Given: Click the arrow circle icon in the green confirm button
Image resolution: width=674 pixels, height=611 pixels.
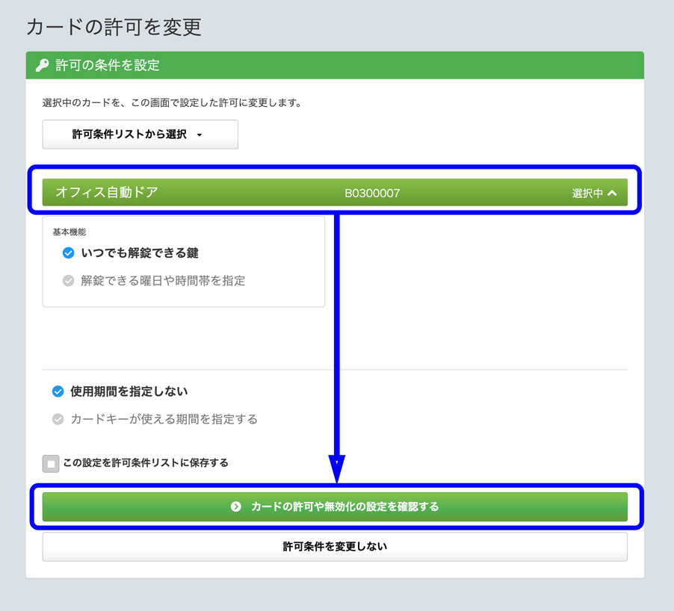Looking at the screenshot, I should point(236,506).
